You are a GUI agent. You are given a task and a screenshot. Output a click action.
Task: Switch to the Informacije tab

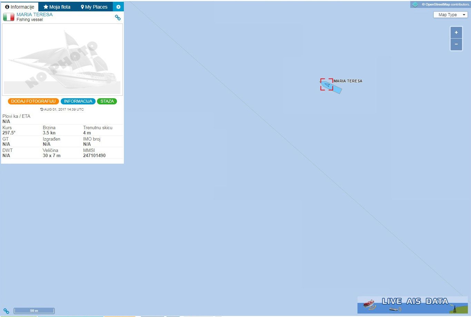click(x=20, y=7)
